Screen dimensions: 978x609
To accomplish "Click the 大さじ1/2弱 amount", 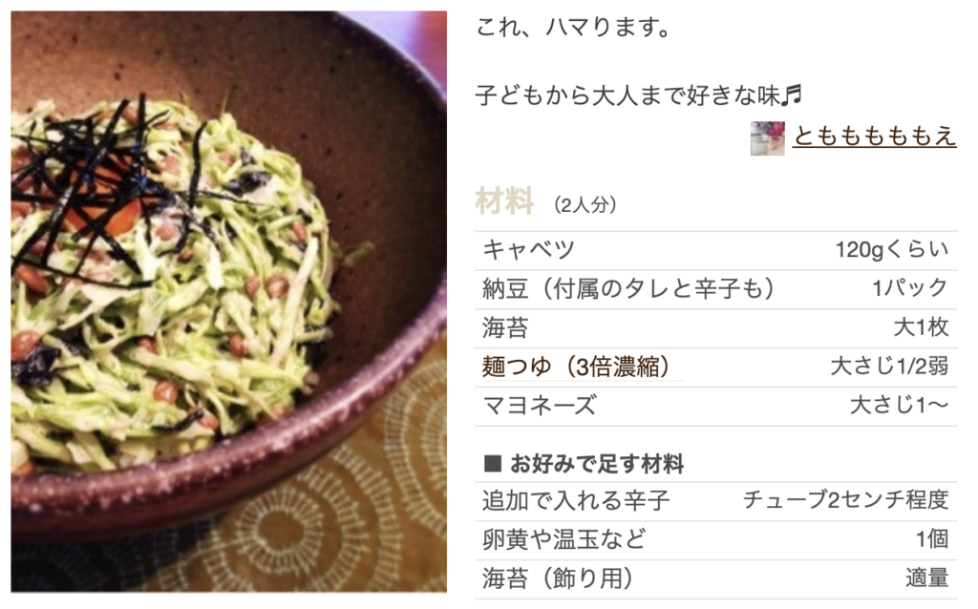I will point(889,367).
